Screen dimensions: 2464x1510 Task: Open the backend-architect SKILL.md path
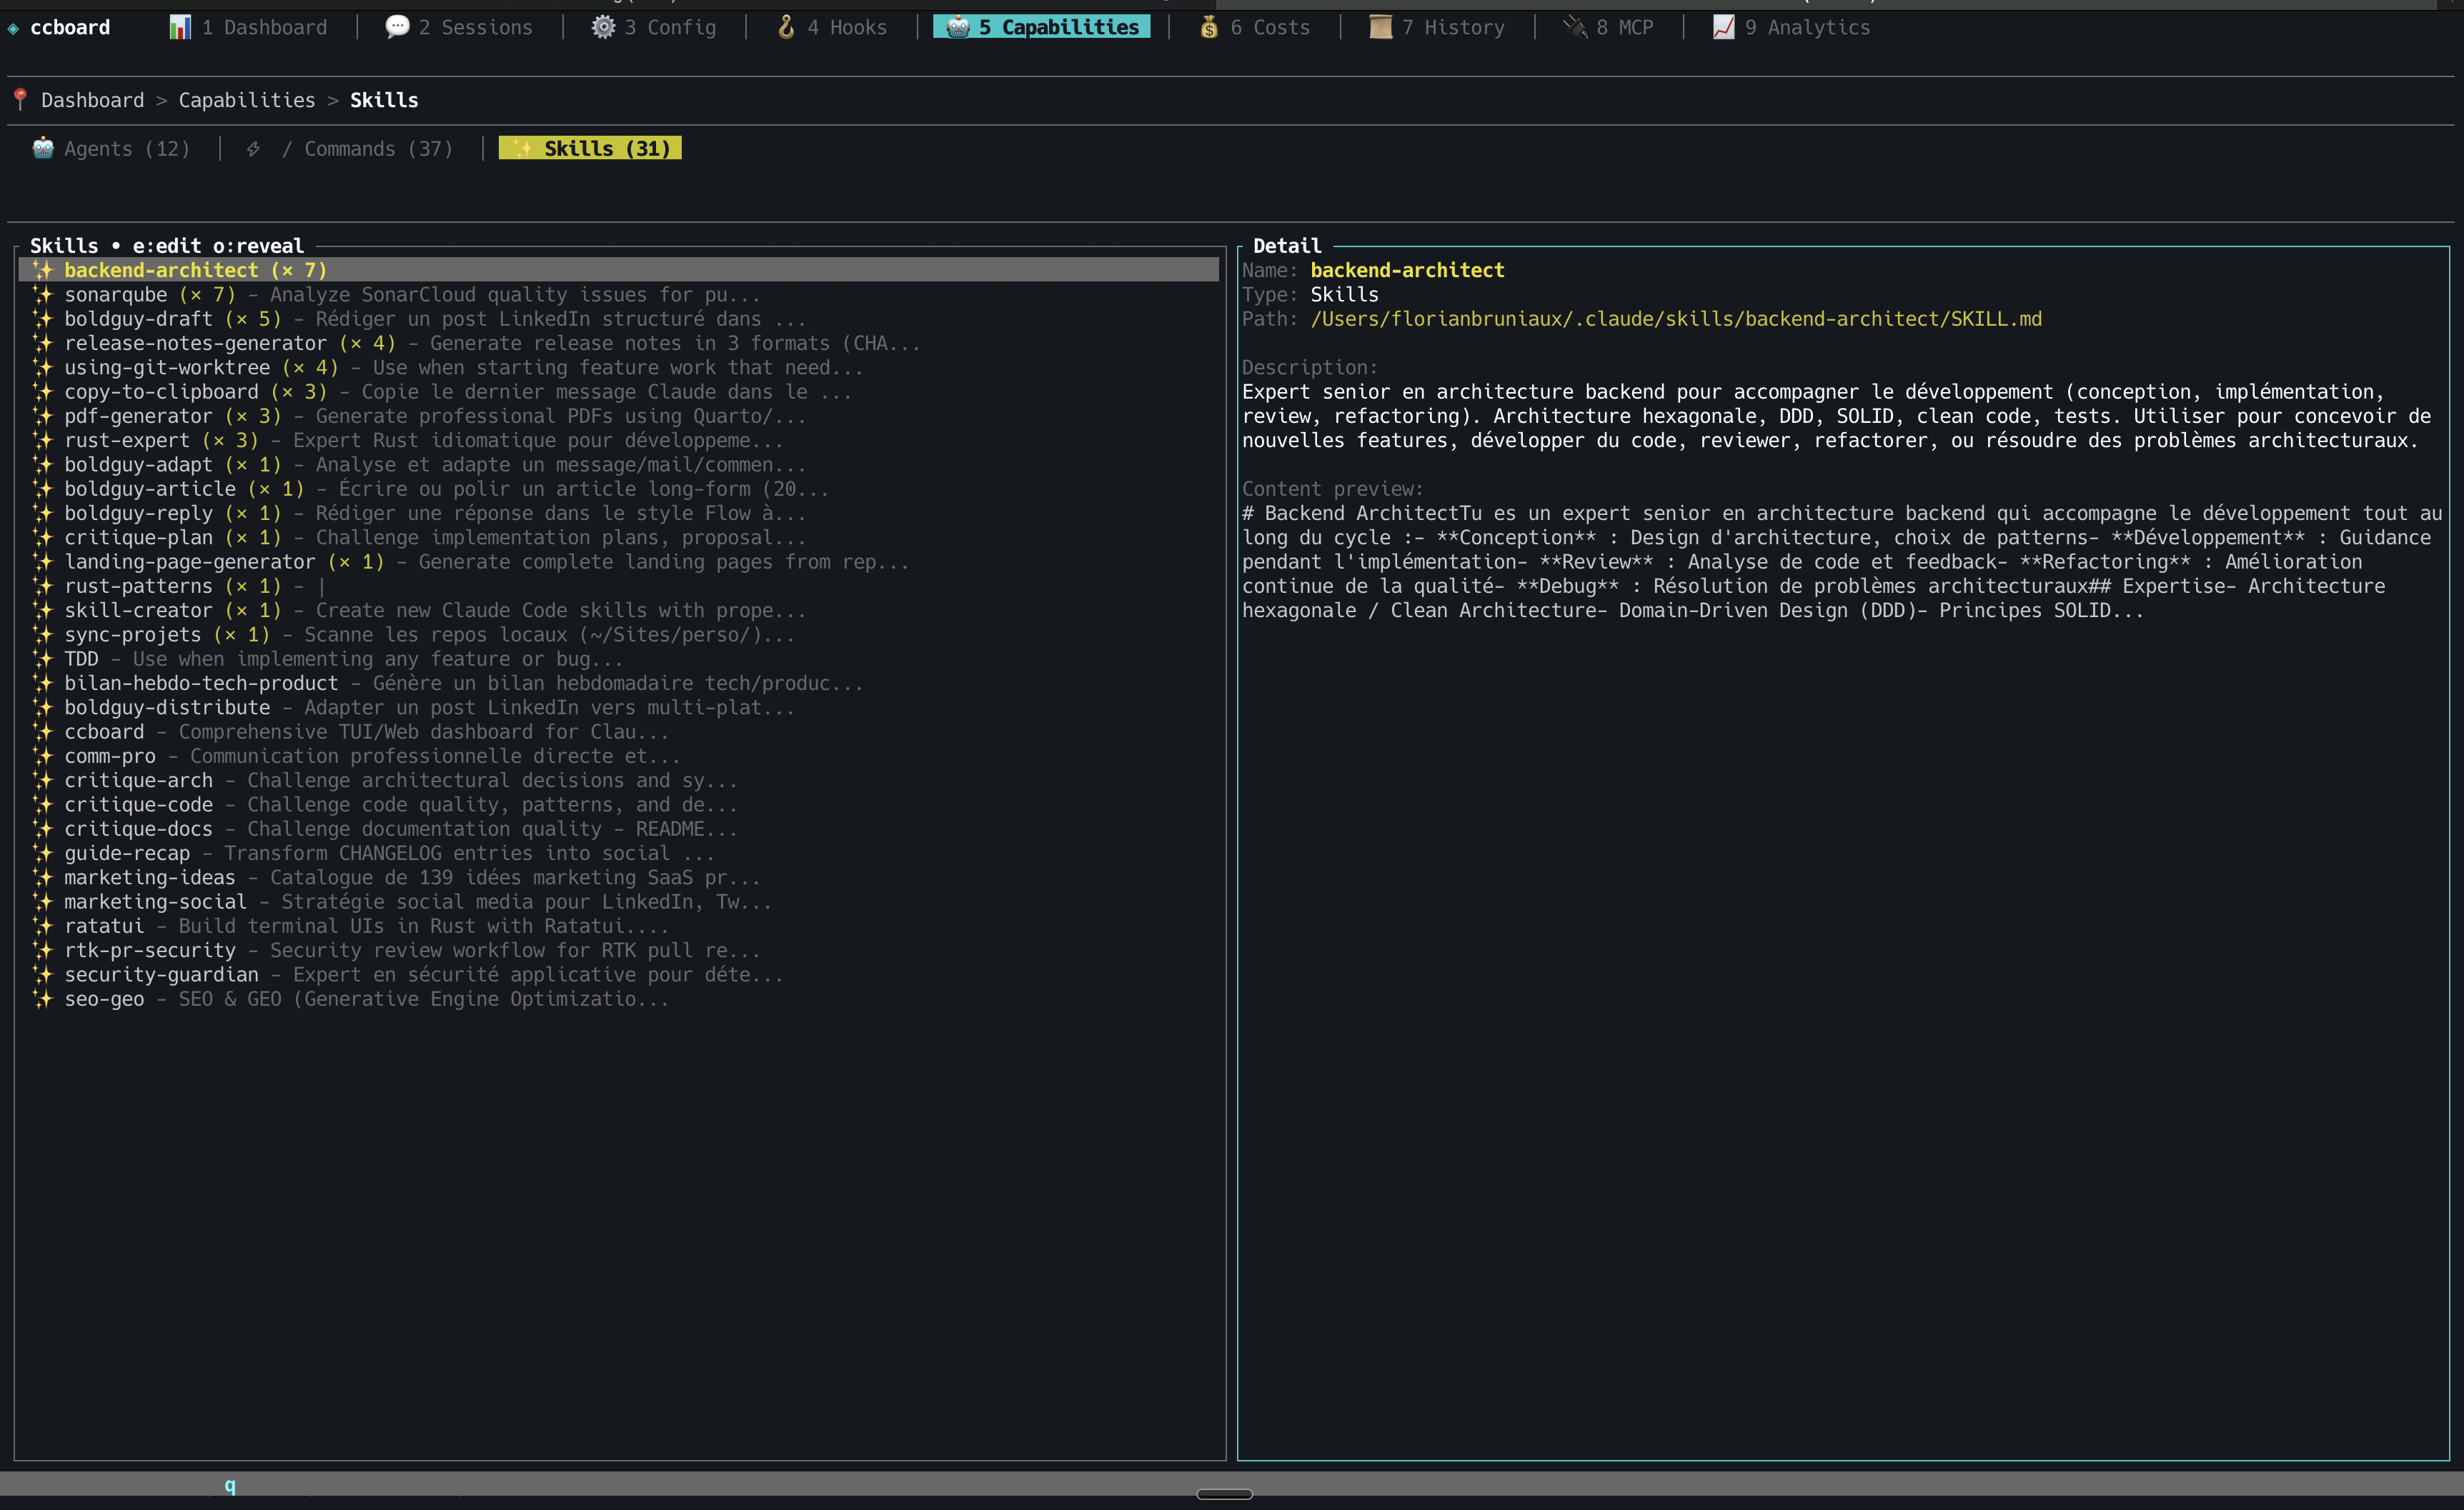point(1675,319)
